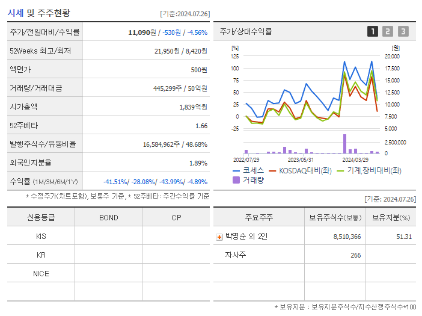
Task: Click the BOND column header
Action: pyautogui.click(x=109, y=217)
